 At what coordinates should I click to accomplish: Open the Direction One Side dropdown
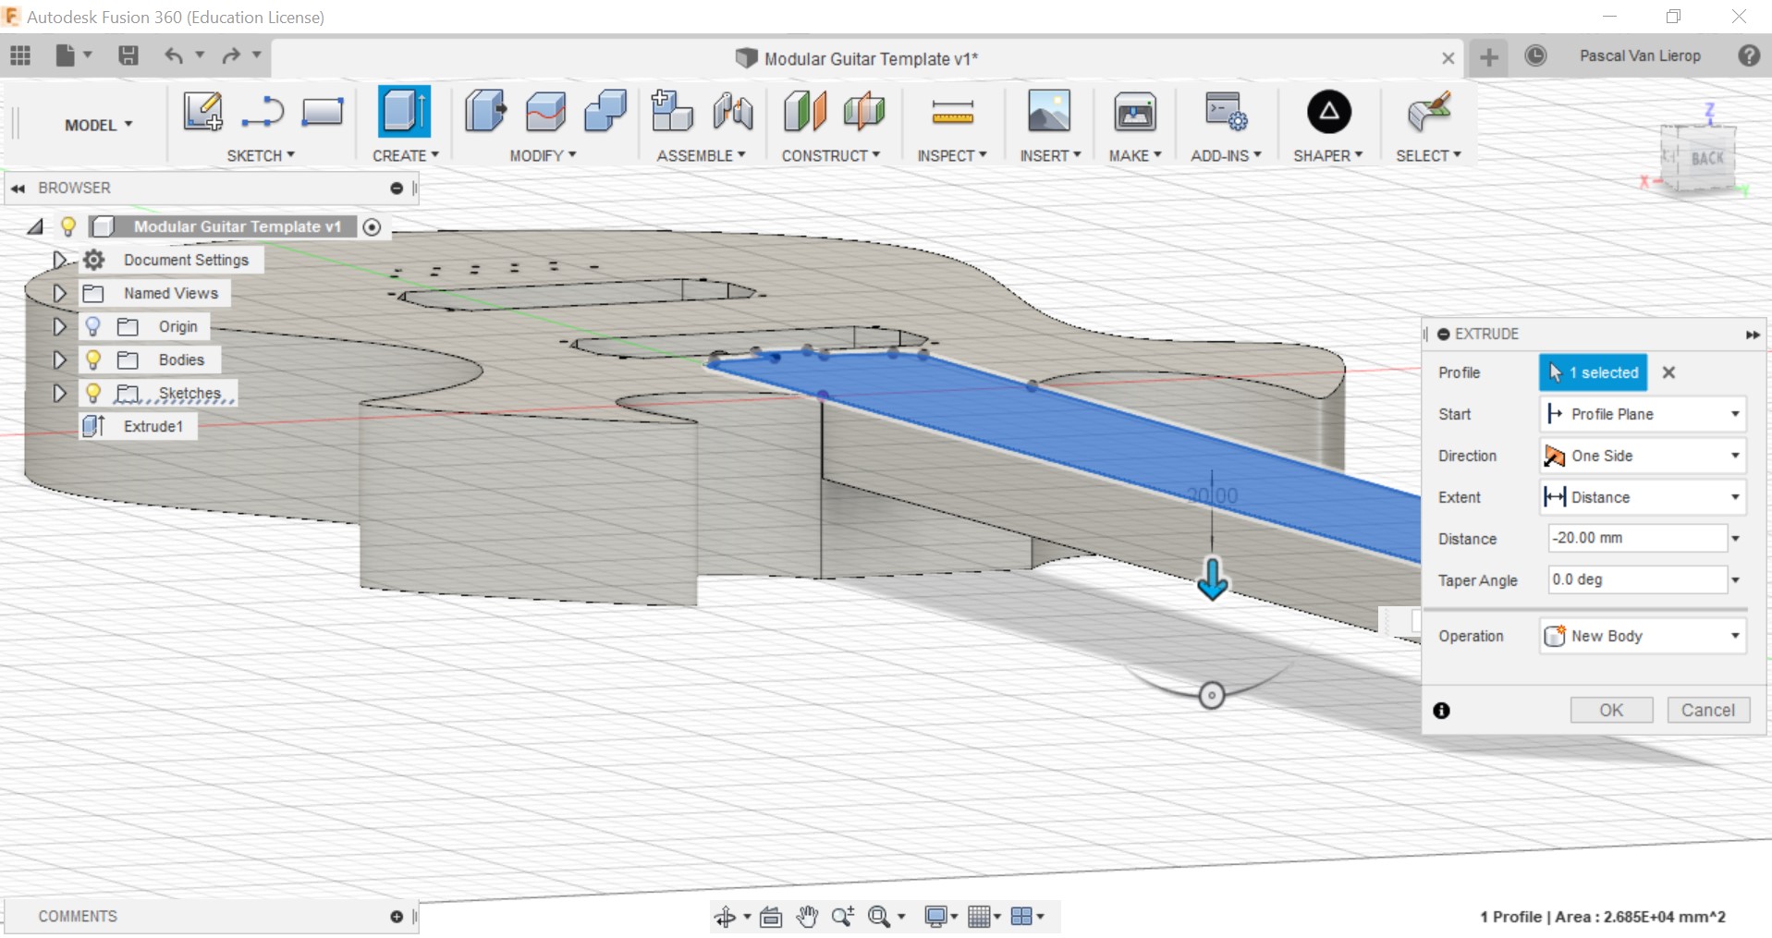click(x=1643, y=456)
